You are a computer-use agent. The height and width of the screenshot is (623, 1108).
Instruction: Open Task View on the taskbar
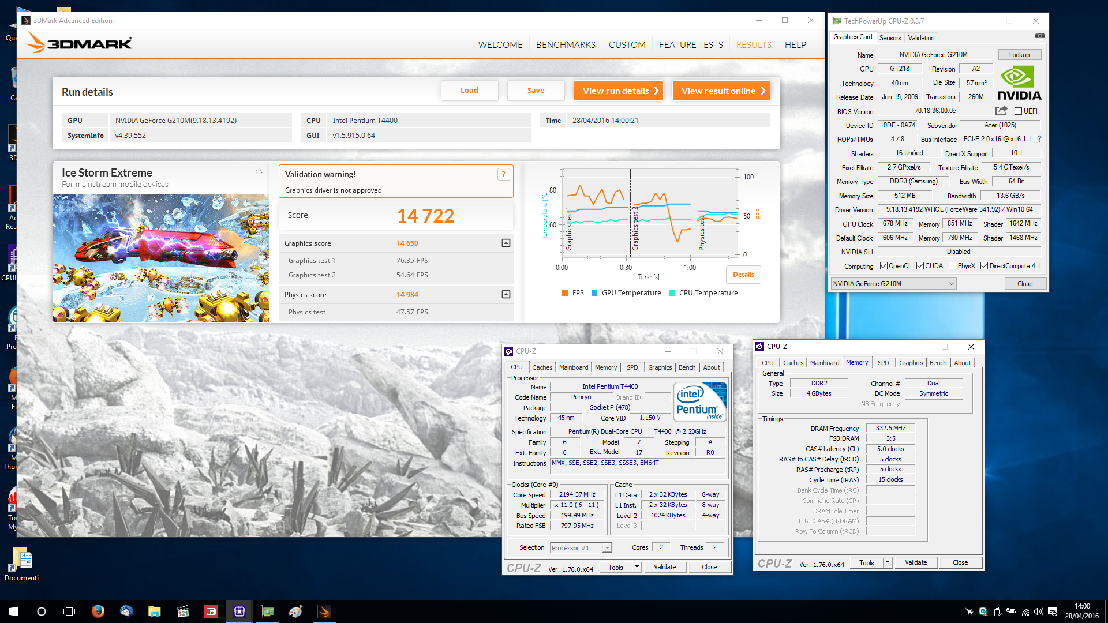pos(69,611)
